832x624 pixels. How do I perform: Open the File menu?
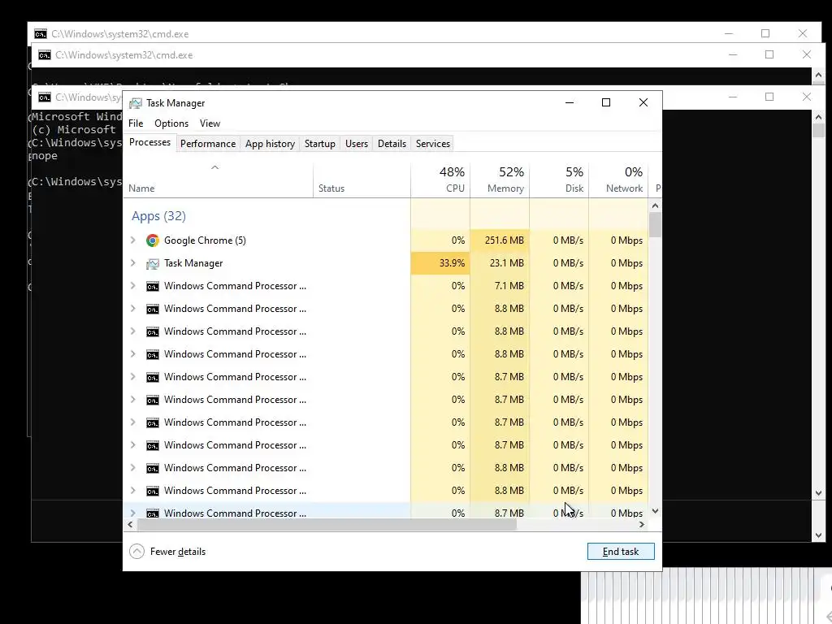pyautogui.click(x=136, y=123)
